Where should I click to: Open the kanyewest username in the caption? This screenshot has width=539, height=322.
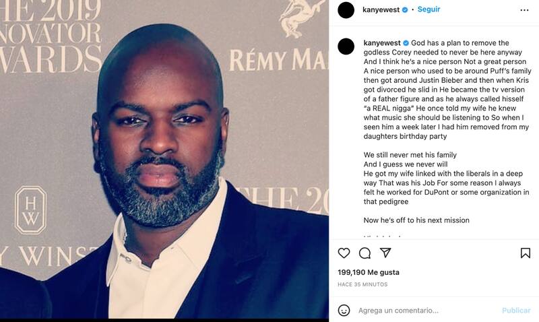coord(382,43)
